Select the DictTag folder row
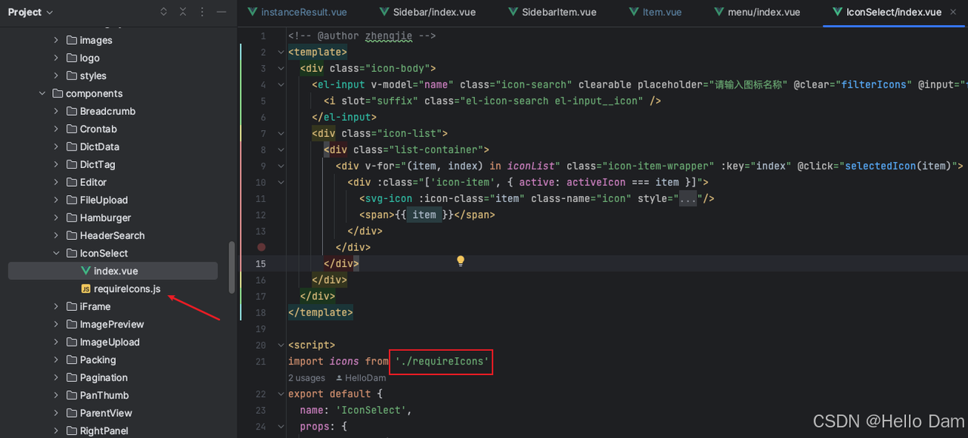Screen dimensions: 968x438 coord(113,165)
